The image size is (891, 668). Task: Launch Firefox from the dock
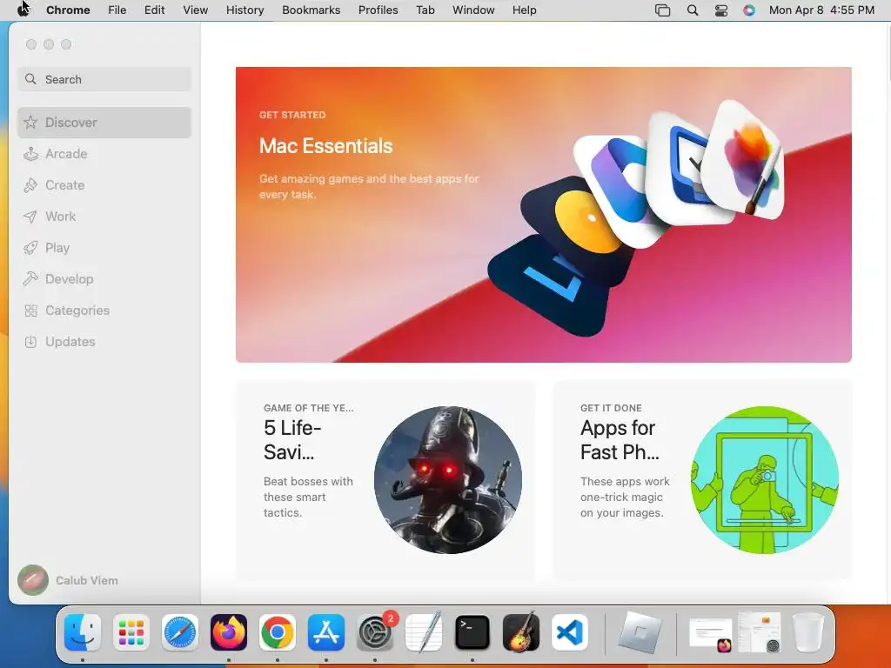coord(229,632)
